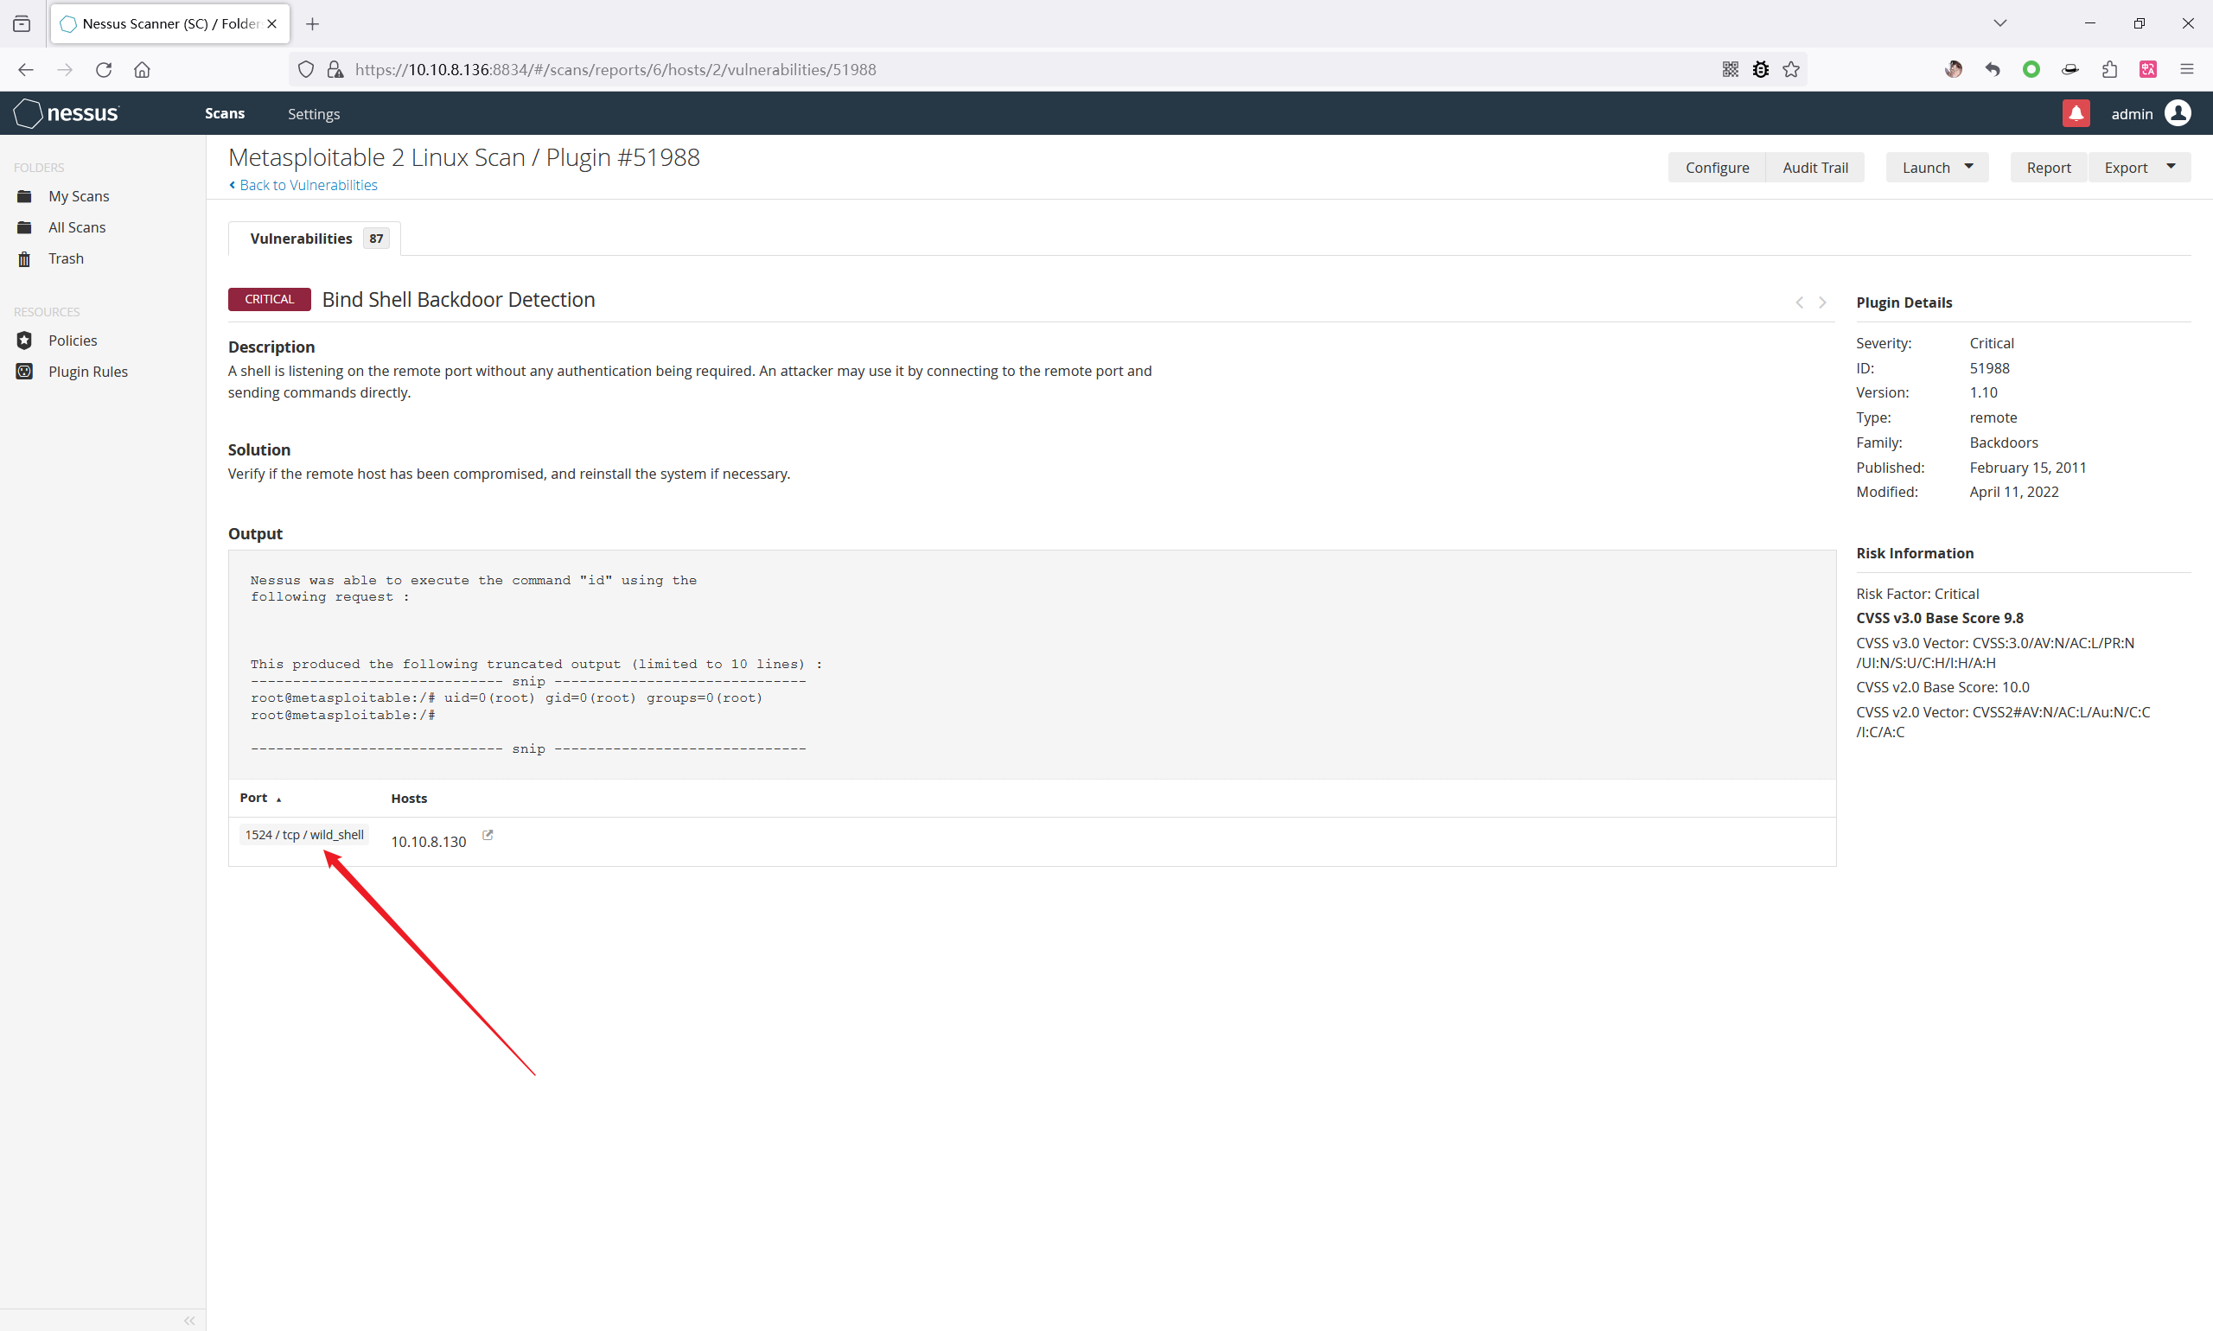The height and width of the screenshot is (1331, 2213).
Task: Click the undo arrow toolbar icon
Action: [x=1993, y=69]
